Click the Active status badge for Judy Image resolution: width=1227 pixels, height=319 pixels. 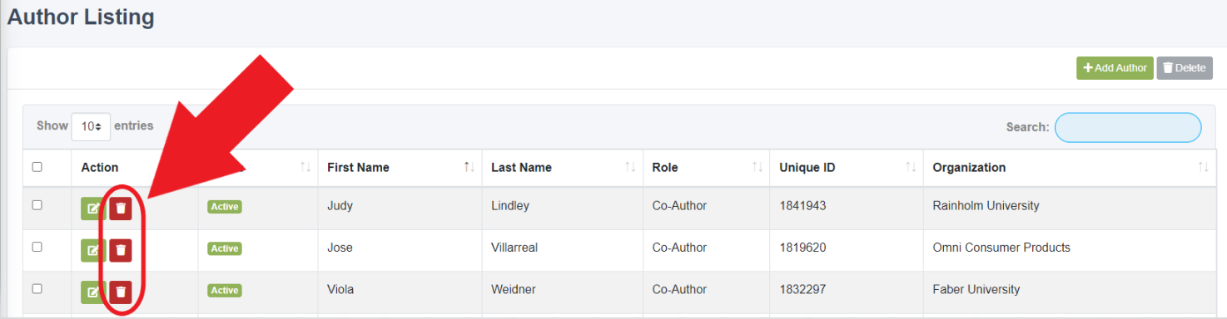point(225,207)
